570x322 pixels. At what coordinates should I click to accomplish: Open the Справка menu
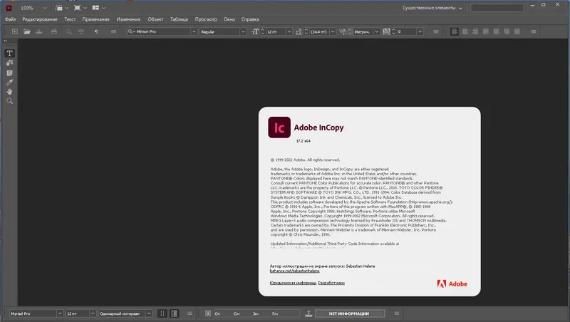pos(250,19)
